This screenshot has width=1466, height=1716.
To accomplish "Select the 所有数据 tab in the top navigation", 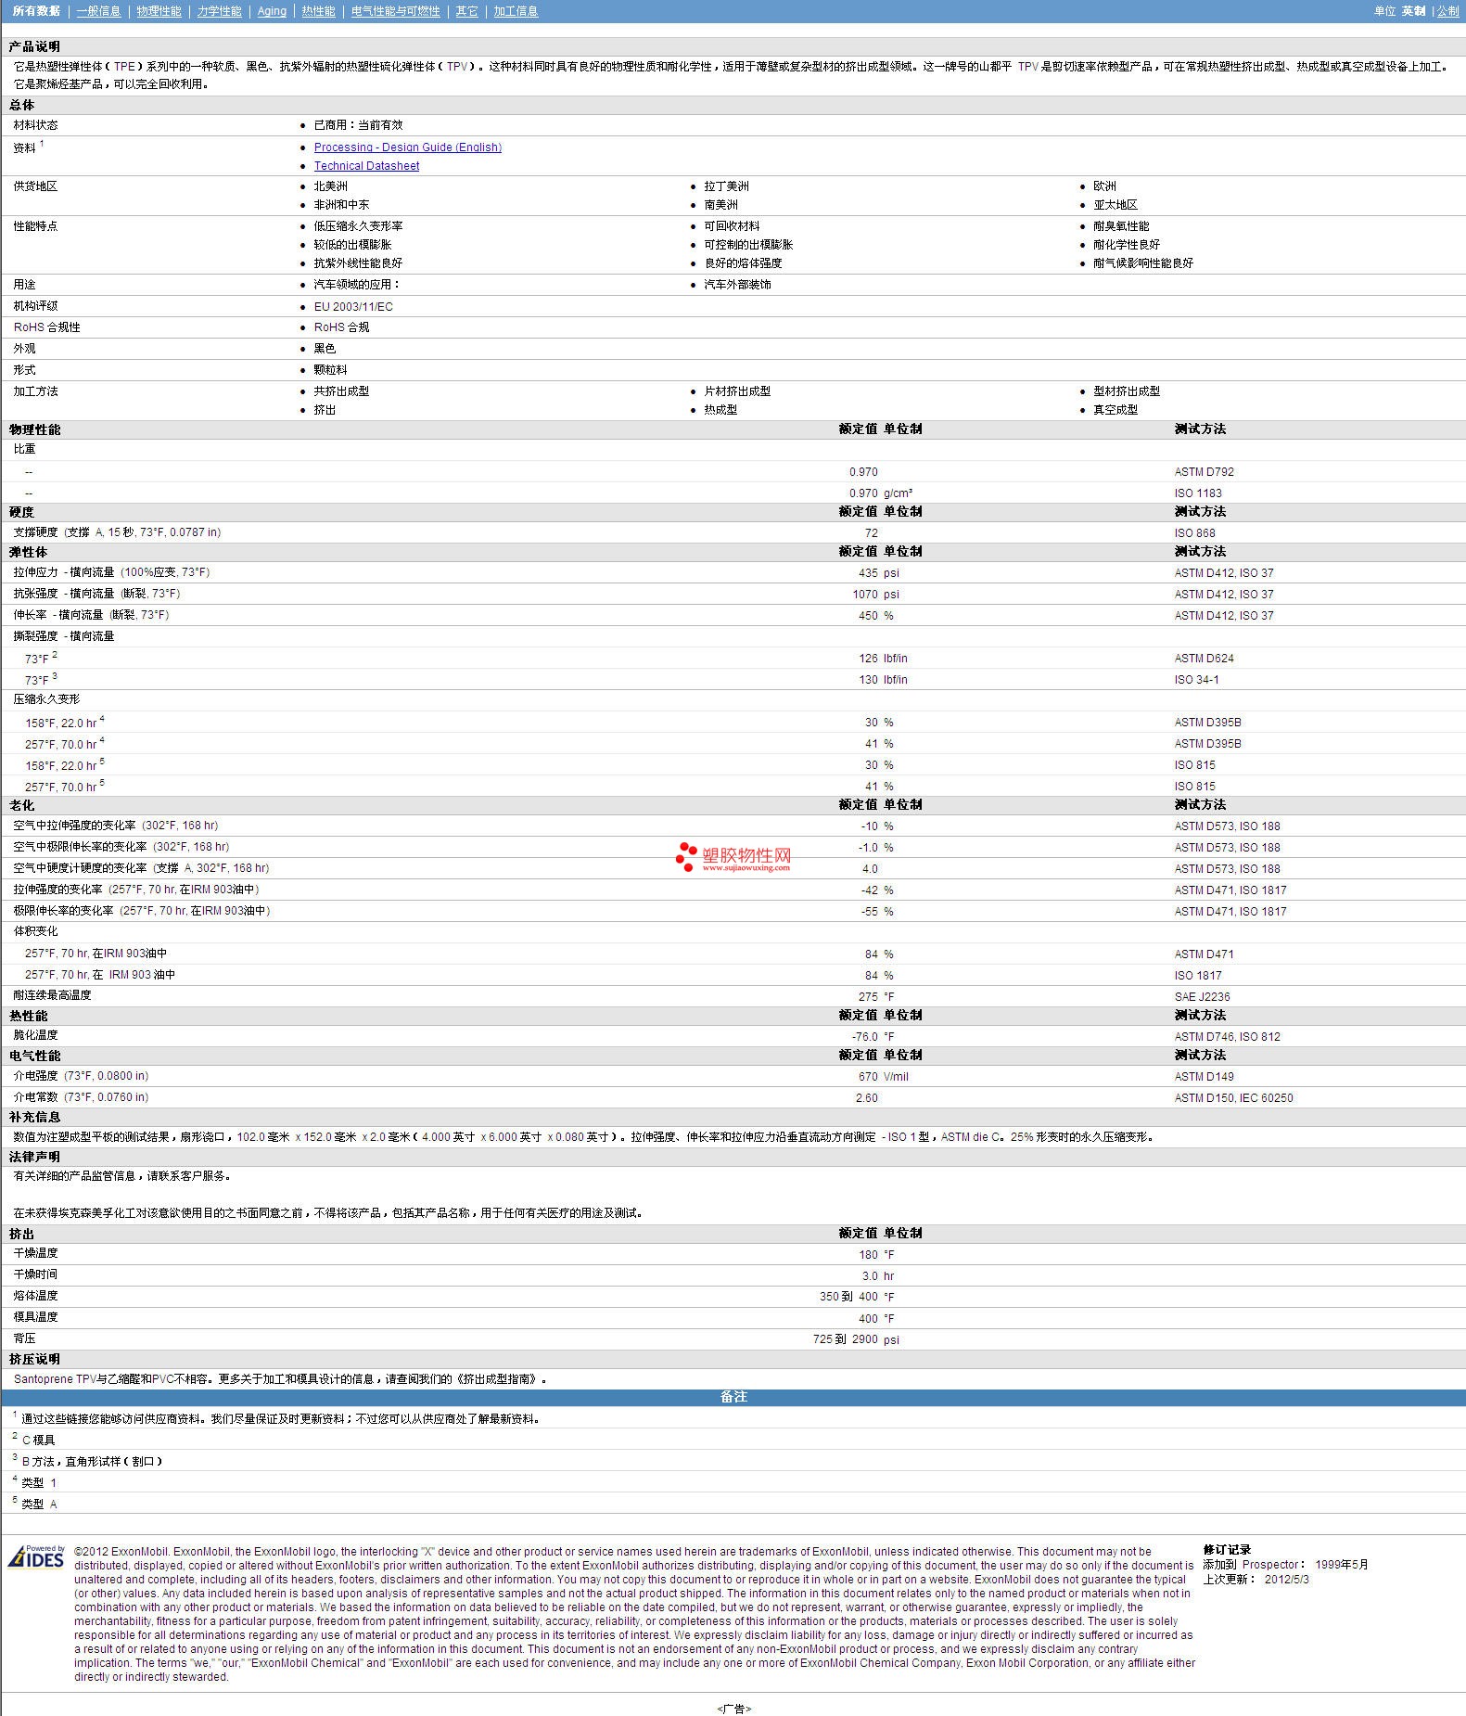I will (x=36, y=11).
